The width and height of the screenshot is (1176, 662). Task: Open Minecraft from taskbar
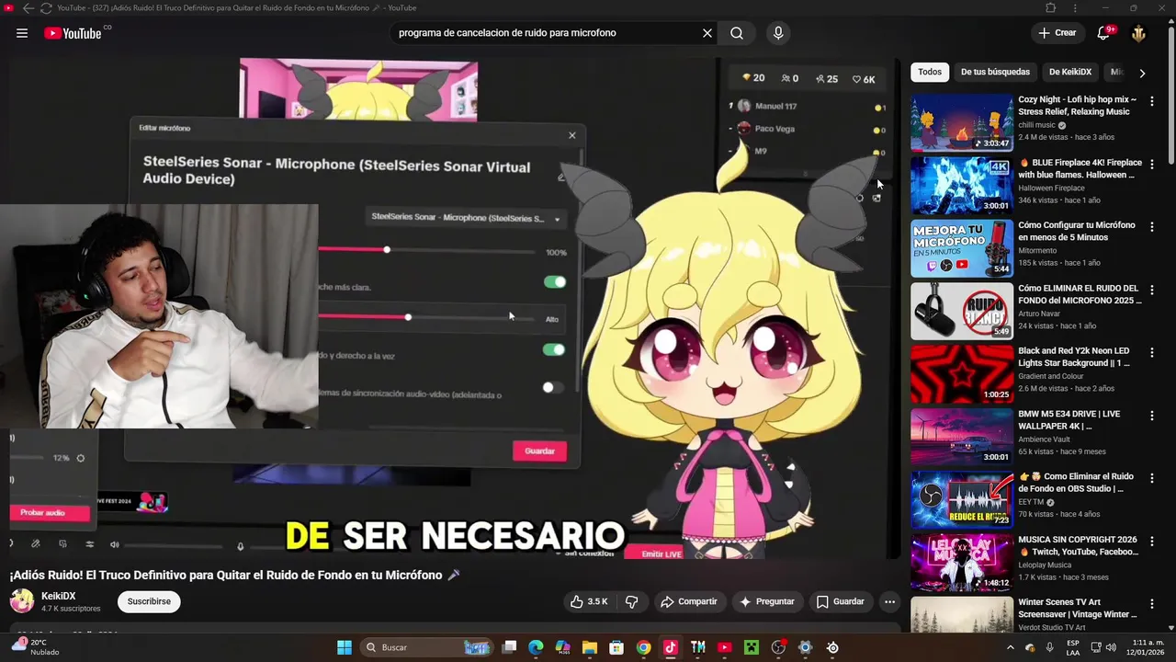[x=752, y=647]
